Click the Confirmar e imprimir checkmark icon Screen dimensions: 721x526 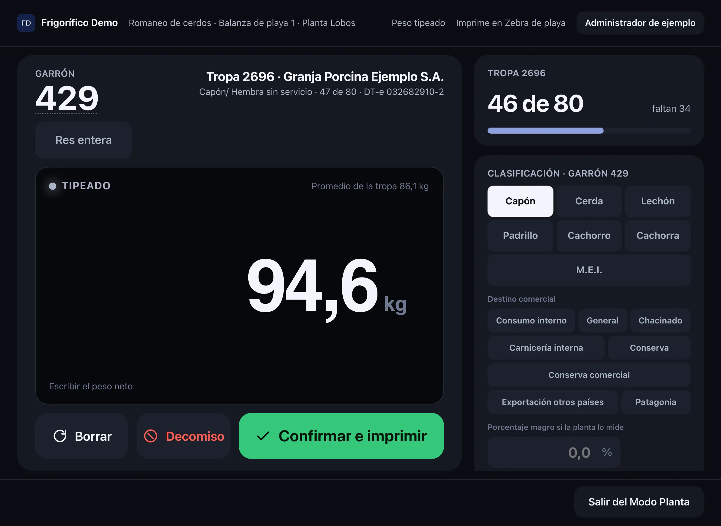(263, 436)
